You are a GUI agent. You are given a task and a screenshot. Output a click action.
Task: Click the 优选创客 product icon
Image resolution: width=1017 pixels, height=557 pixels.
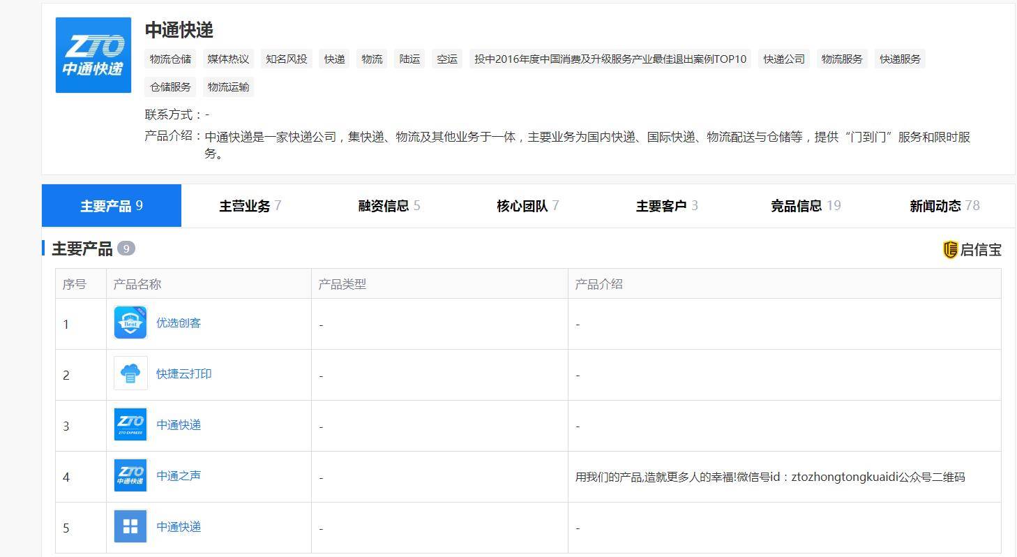[x=130, y=323]
